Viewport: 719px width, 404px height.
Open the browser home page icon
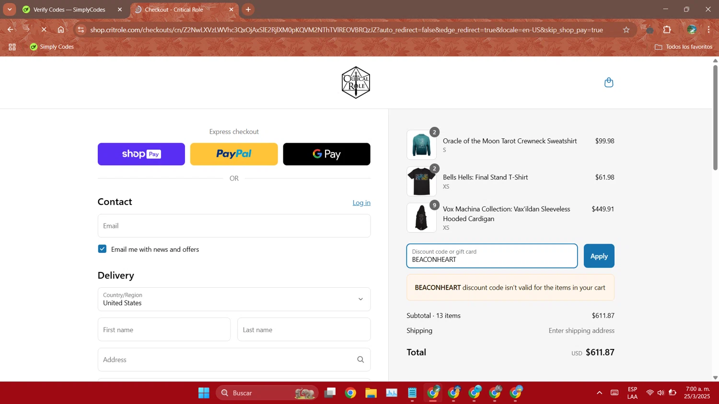pyautogui.click(x=61, y=30)
